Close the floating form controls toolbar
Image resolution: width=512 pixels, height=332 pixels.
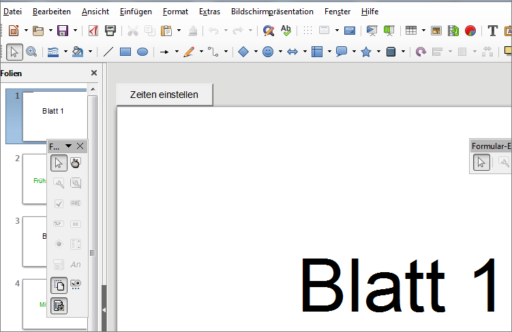(x=80, y=146)
